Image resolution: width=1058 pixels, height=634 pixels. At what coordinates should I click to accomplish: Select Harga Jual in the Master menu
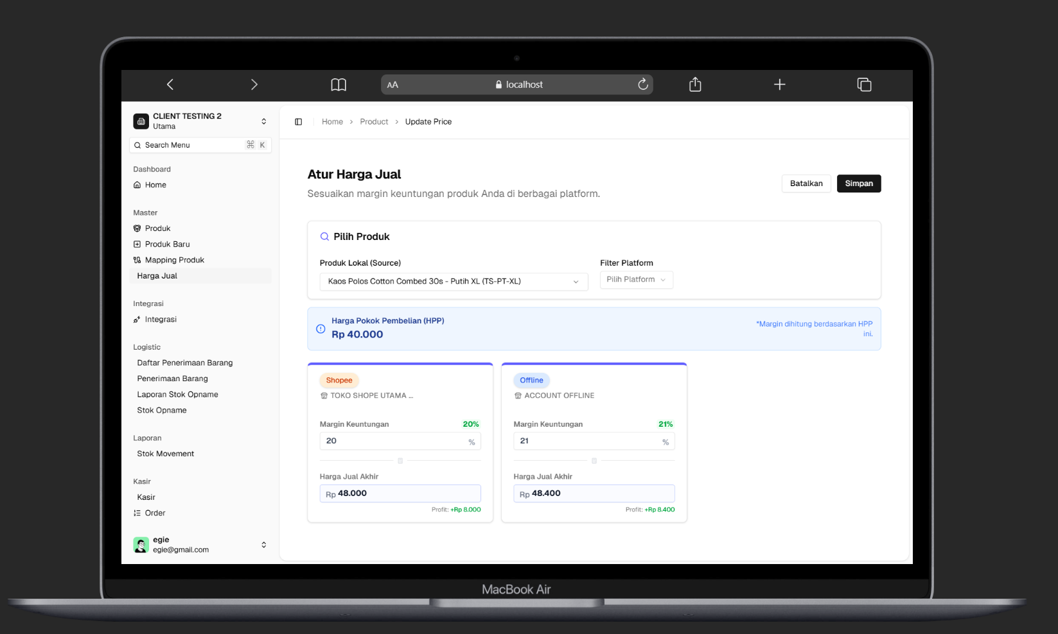[157, 276]
